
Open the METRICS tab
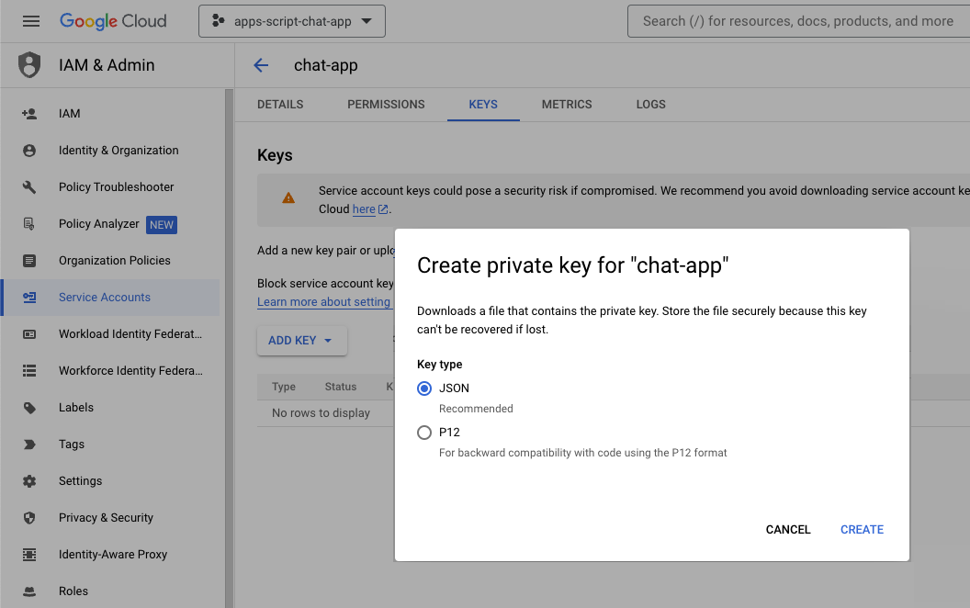point(567,105)
